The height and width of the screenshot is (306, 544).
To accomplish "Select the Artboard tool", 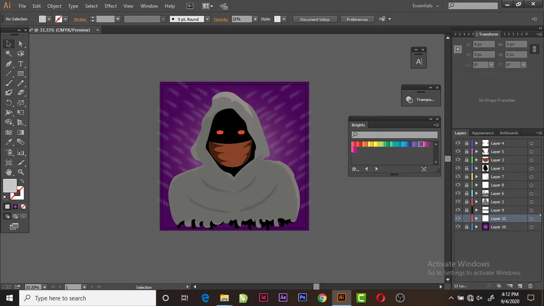I will (9, 162).
